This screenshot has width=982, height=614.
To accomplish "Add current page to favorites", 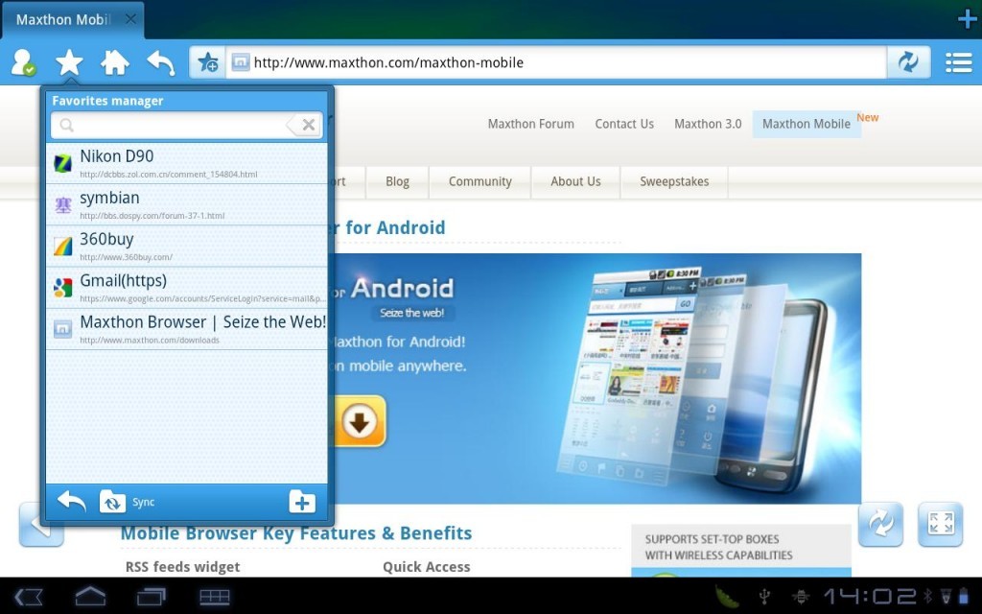I will pyautogui.click(x=207, y=62).
